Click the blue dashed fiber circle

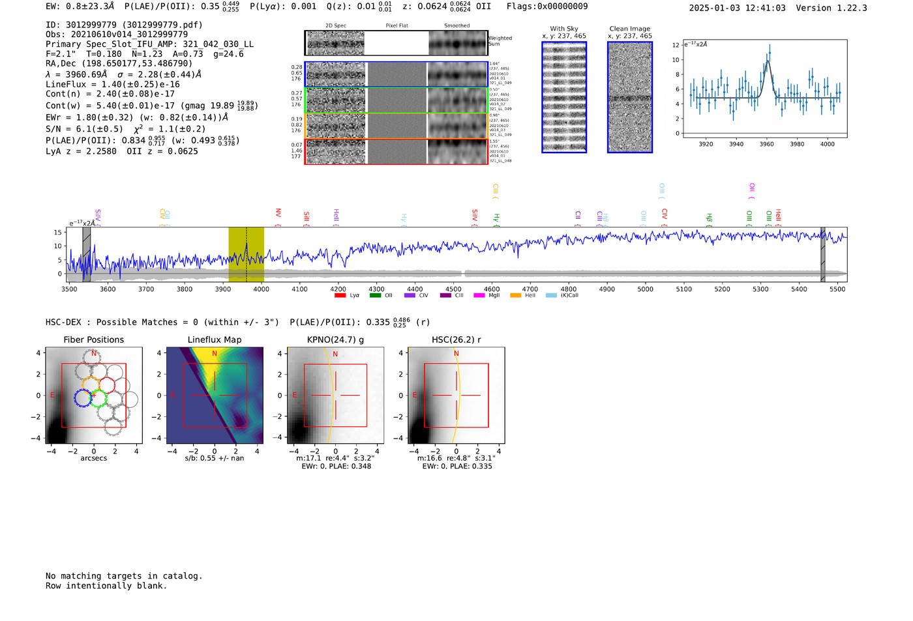click(83, 397)
